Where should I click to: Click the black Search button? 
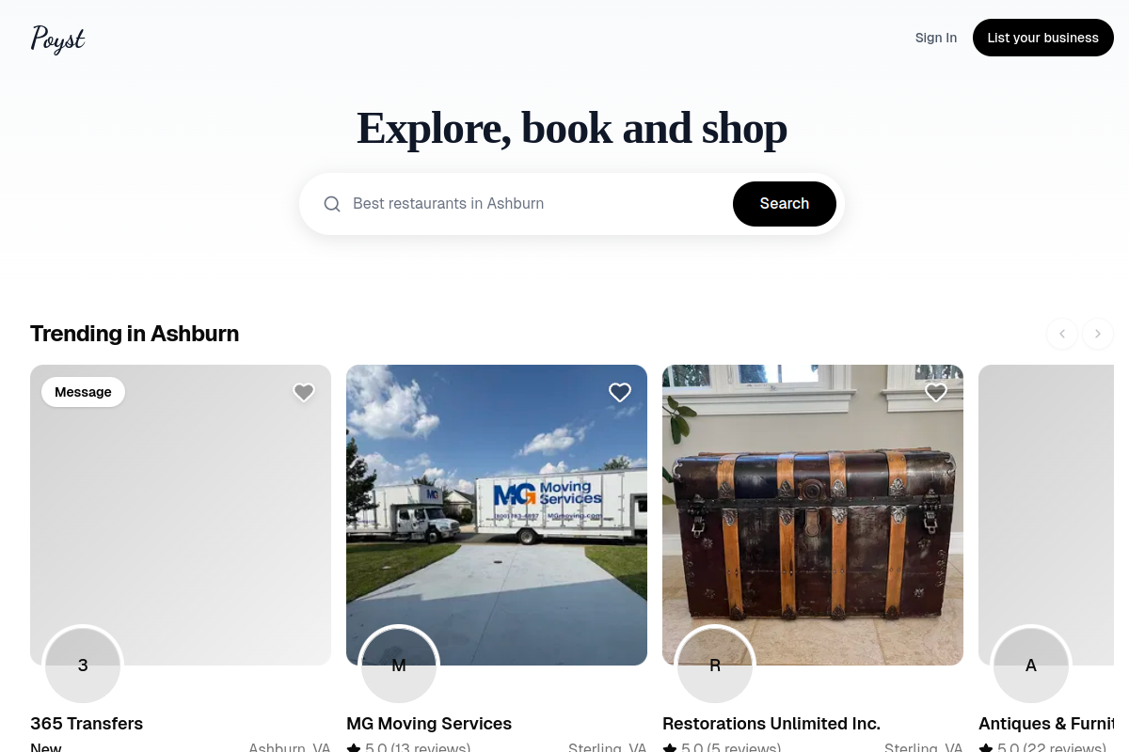(x=785, y=204)
